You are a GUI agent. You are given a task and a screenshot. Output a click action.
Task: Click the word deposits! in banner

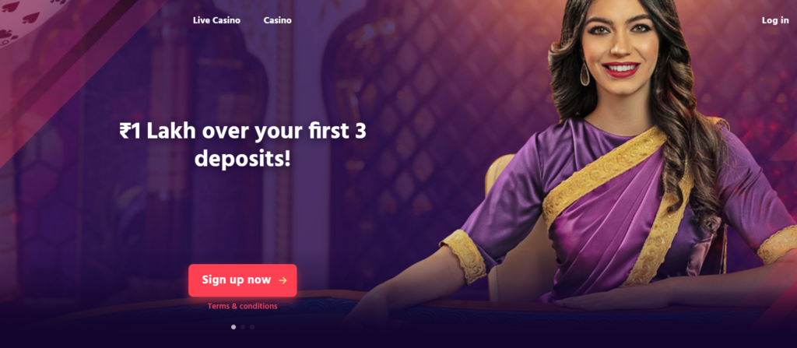point(243,160)
